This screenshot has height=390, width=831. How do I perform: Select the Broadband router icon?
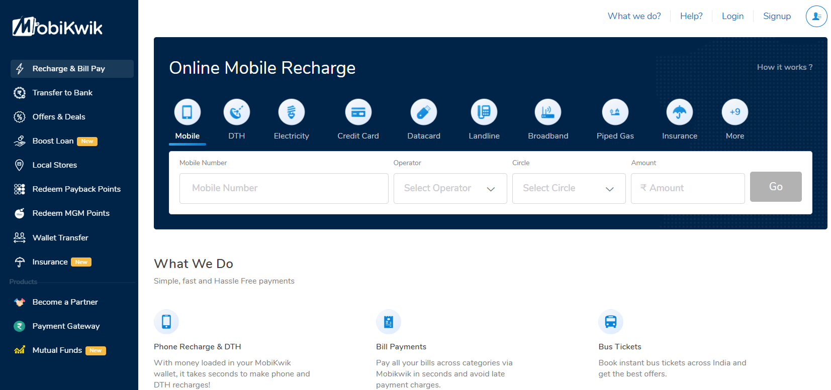(x=548, y=112)
